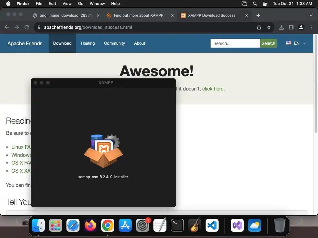Open the Weather cloud app in dock

[x=255, y=225]
